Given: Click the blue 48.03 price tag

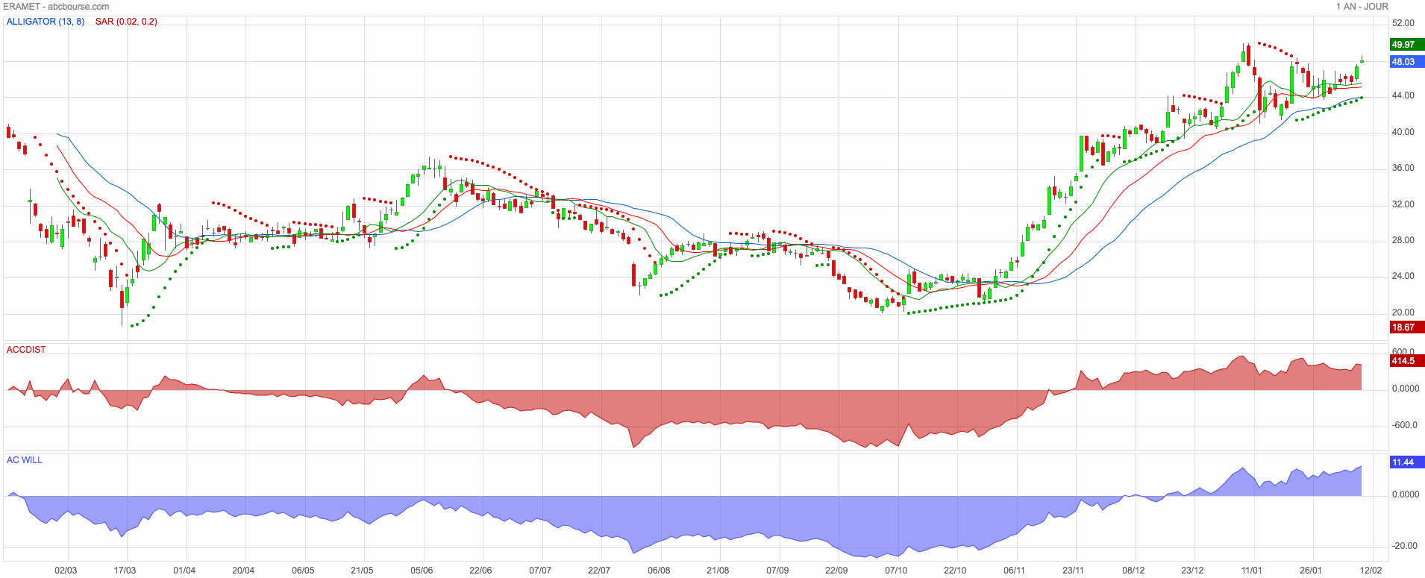Looking at the screenshot, I should (x=1407, y=62).
